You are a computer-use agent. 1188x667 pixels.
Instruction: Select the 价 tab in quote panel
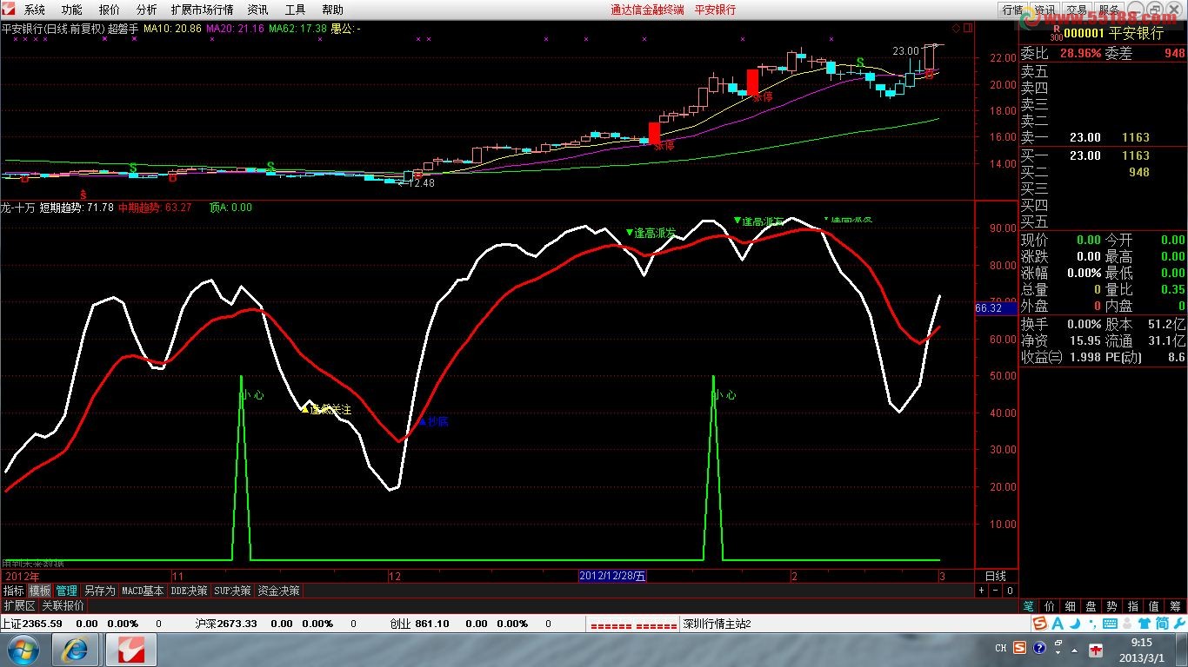(1050, 606)
